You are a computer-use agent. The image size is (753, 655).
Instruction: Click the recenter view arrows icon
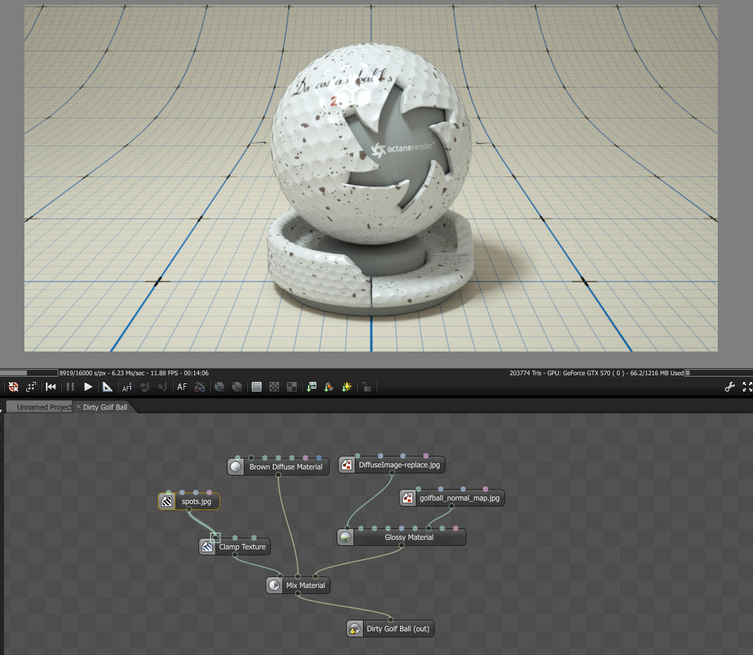(31, 387)
